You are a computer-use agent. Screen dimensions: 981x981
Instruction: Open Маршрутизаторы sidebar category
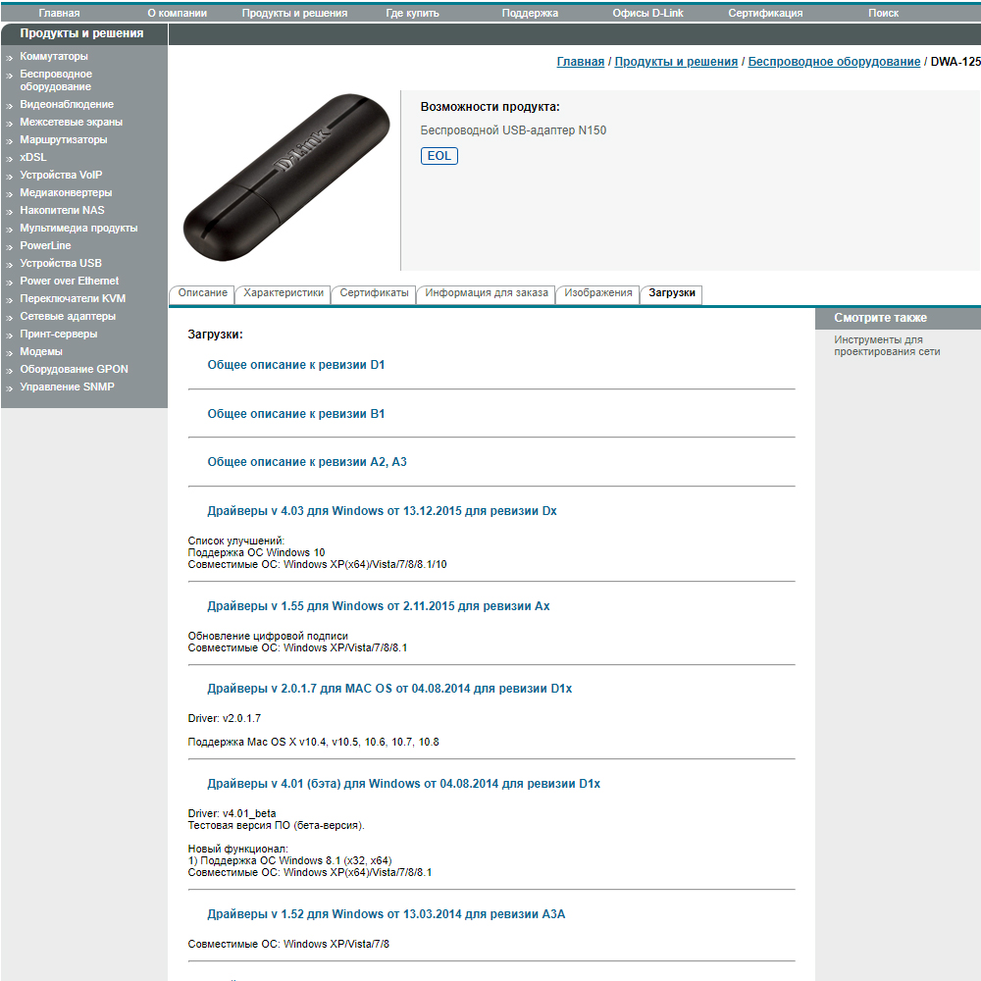pyautogui.click(x=63, y=139)
